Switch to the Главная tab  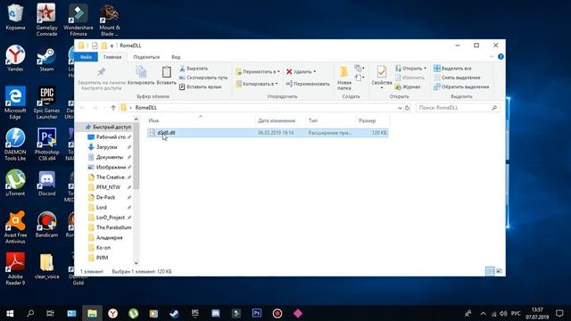[x=112, y=57]
